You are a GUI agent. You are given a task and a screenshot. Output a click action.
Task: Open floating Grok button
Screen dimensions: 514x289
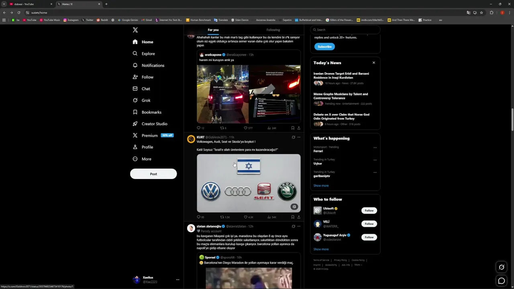502,267
